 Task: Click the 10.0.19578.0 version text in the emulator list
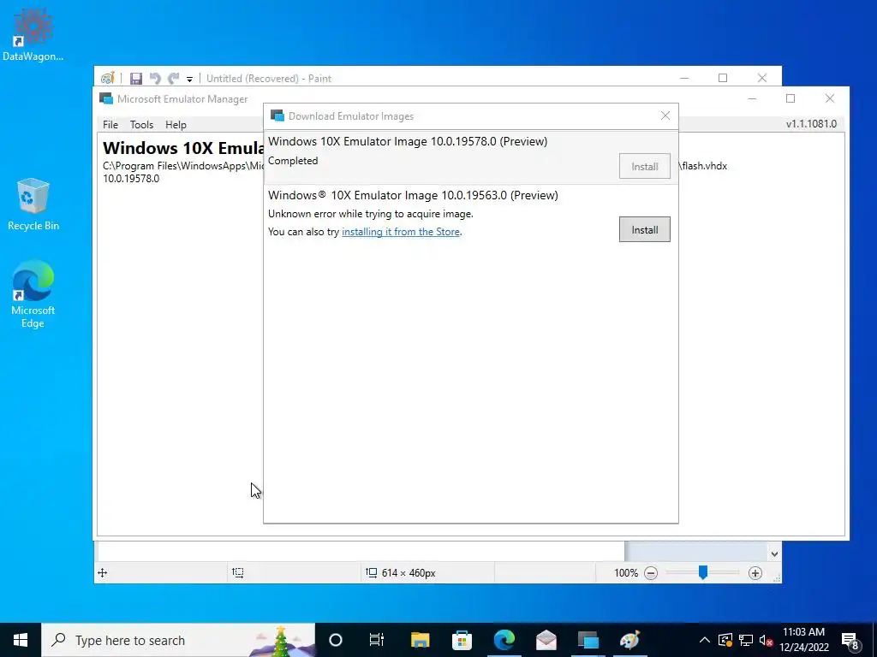(131, 179)
